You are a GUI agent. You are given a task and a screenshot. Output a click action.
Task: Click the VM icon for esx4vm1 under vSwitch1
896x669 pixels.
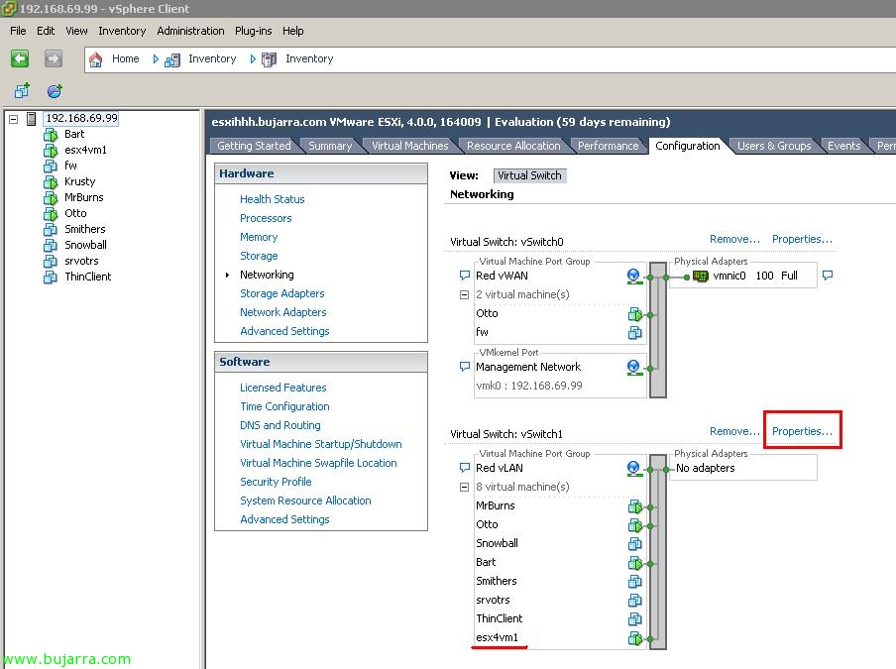pos(634,637)
